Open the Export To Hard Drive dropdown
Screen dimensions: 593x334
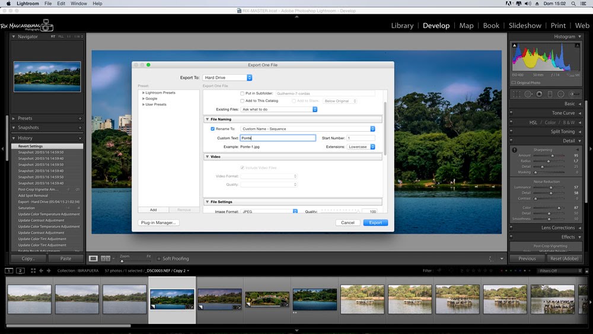[227, 78]
